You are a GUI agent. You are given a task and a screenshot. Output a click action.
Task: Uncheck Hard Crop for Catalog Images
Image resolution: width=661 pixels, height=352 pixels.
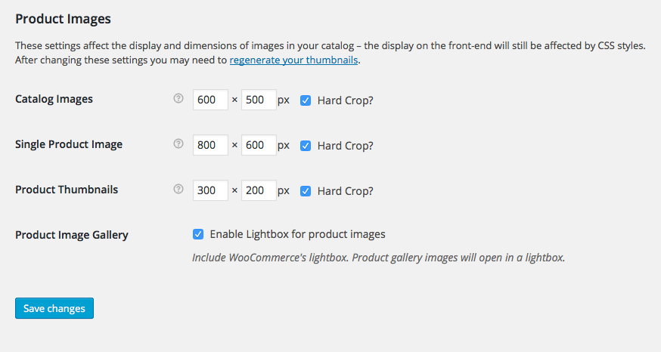(306, 100)
